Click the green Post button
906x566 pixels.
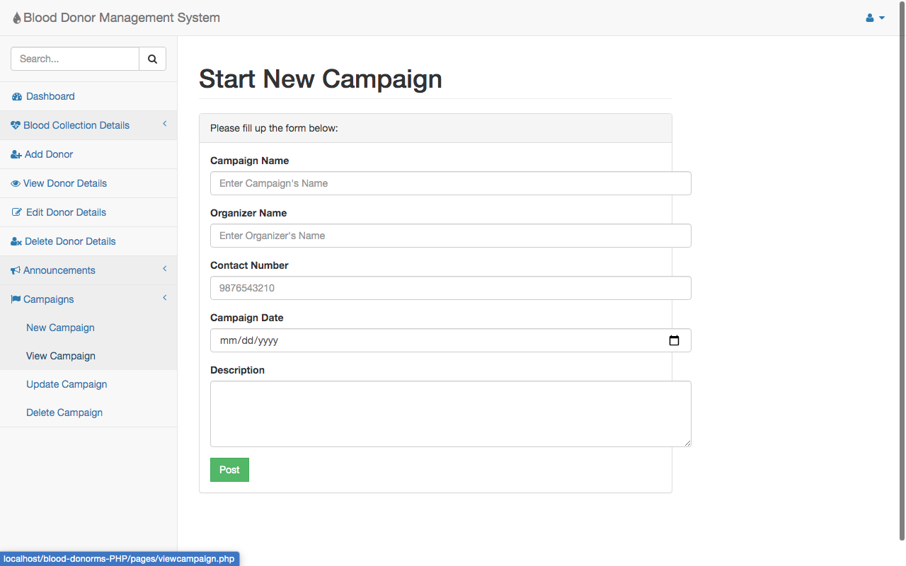(x=229, y=470)
